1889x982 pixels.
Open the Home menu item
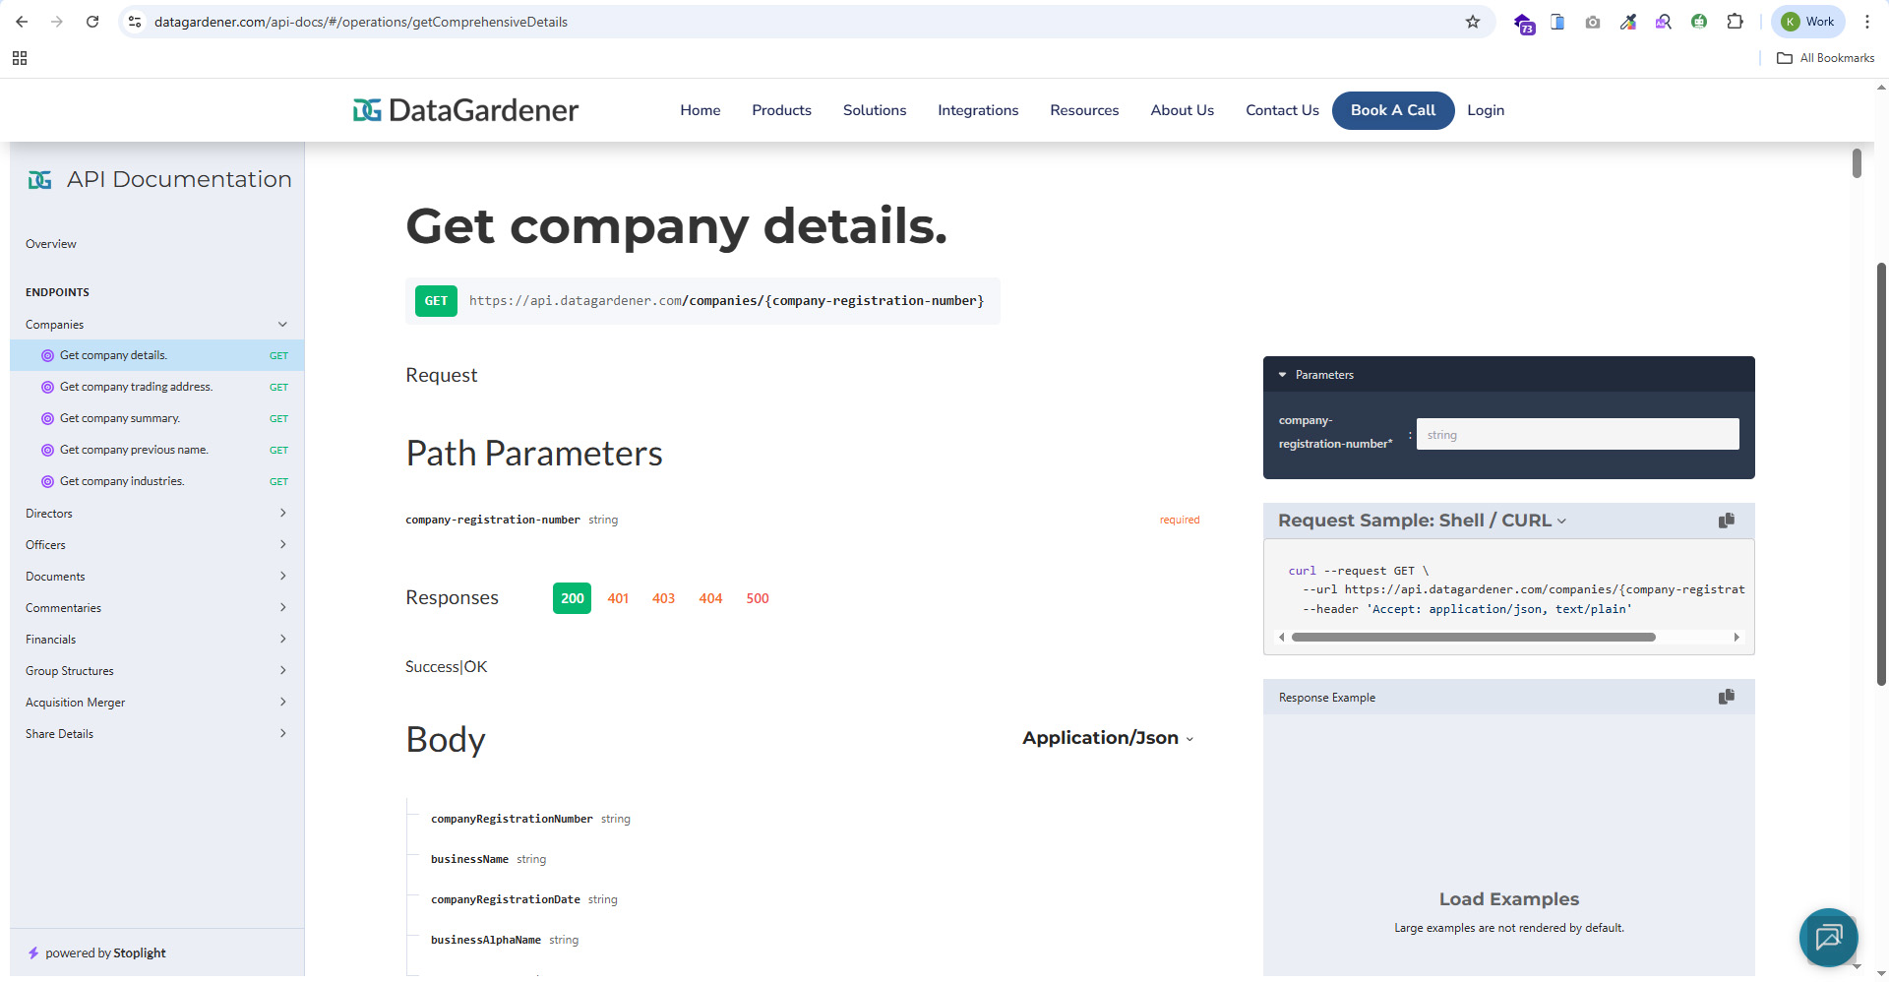701,110
